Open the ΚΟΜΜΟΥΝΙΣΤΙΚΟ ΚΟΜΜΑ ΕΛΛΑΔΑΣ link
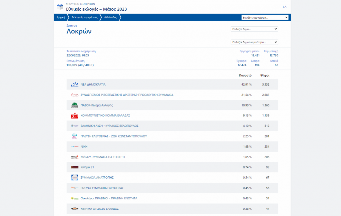 coord(105,115)
